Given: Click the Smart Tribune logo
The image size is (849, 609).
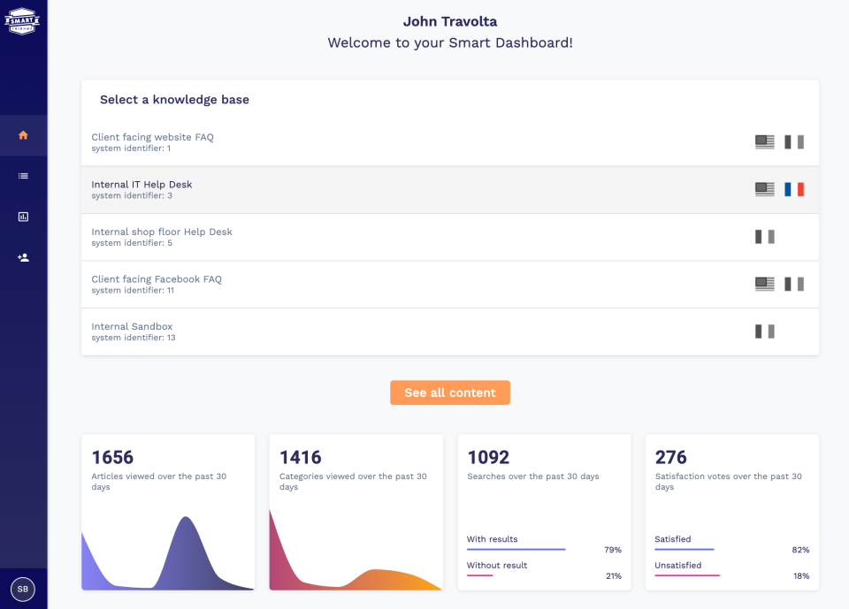Looking at the screenshot, I should (x=23, y=21).
